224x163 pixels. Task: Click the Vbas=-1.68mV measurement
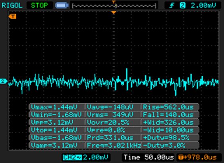pyautogui.click(x=56, y=138)
